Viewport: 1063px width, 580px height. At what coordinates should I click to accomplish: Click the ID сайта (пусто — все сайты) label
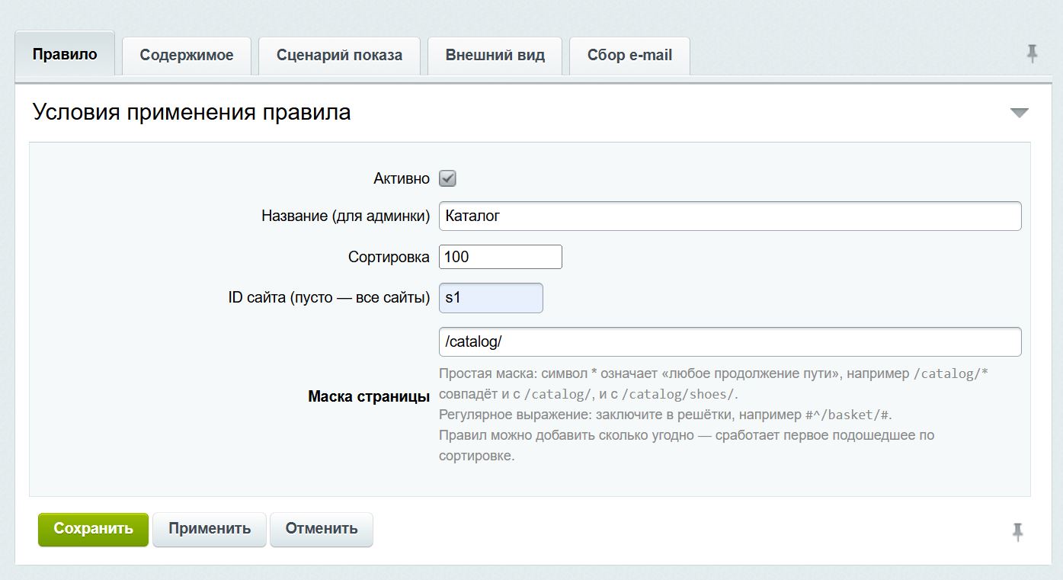tap(329, 298)
